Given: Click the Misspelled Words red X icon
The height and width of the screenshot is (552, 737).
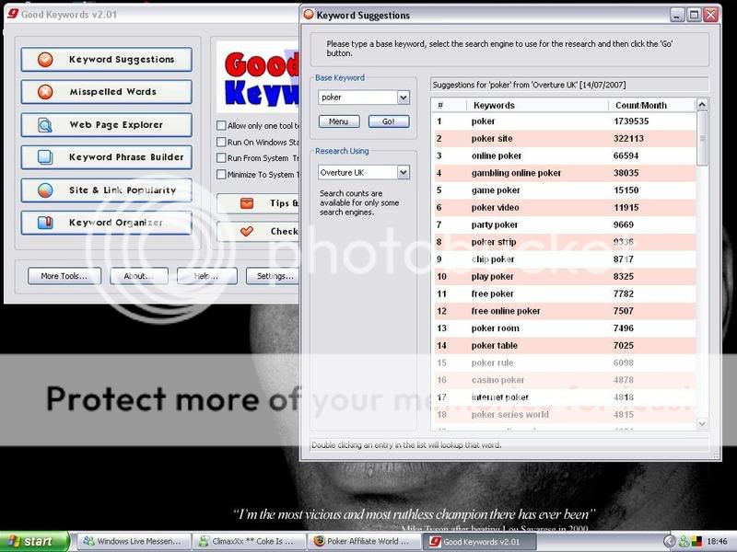Looking at the screenshot, I should point(45,92).
